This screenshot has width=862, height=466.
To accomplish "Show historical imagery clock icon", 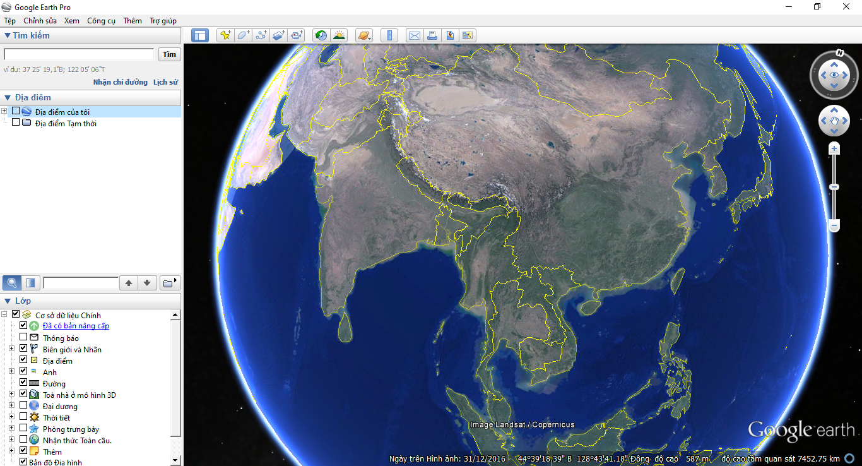I will point(321,35).
